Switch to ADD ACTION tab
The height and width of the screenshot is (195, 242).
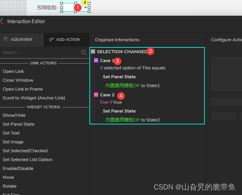pos(66,40)
